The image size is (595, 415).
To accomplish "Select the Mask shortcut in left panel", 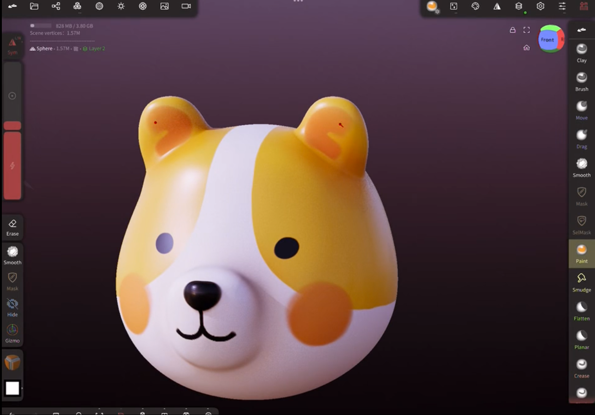I will 12,281.
